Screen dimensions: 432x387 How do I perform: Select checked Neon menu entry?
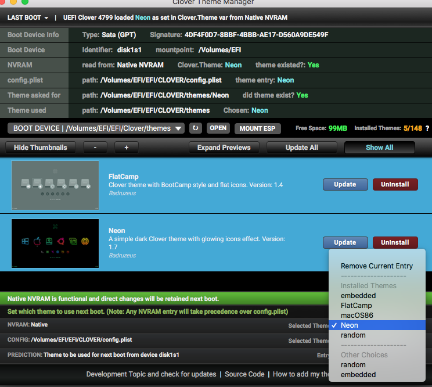point(377,325)
